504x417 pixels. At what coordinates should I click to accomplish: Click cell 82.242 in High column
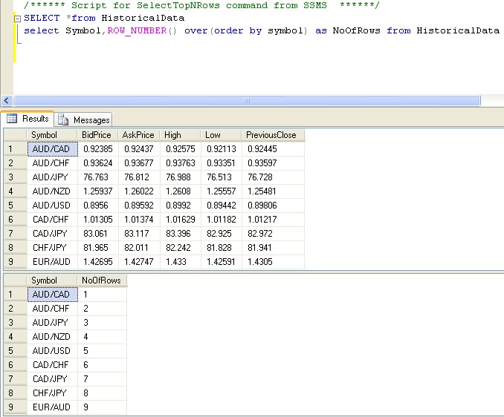coord(180,248)
